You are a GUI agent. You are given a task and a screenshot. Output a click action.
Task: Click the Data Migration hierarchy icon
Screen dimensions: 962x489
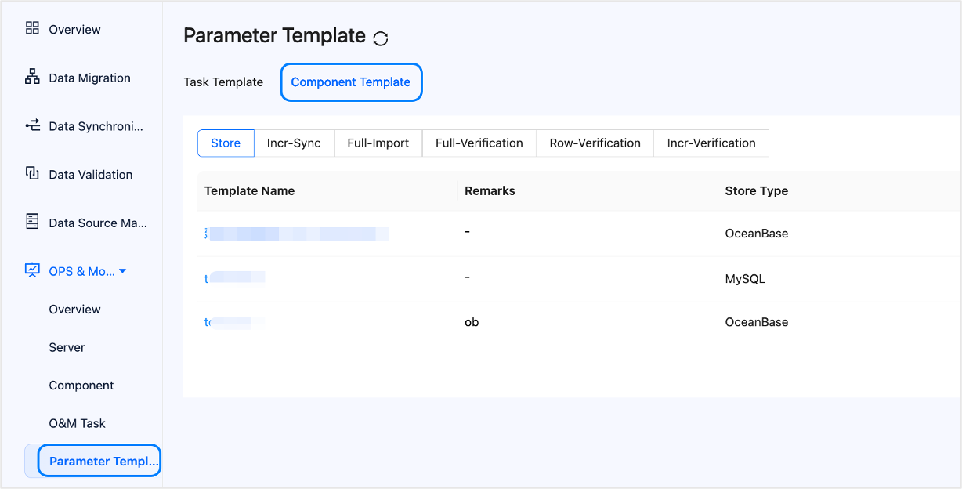coord(32,77)
